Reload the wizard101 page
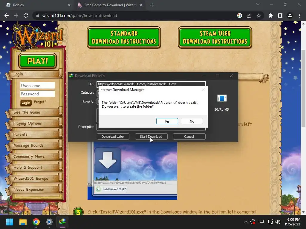Image resolution: width=306 pixels, height=229 pixels. tap(26, 16)
